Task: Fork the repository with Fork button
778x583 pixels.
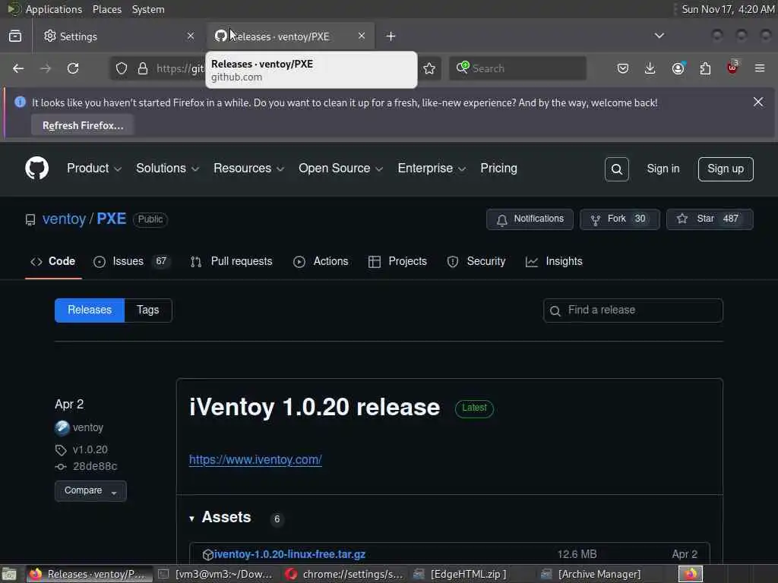Action: tap(620, 219)
